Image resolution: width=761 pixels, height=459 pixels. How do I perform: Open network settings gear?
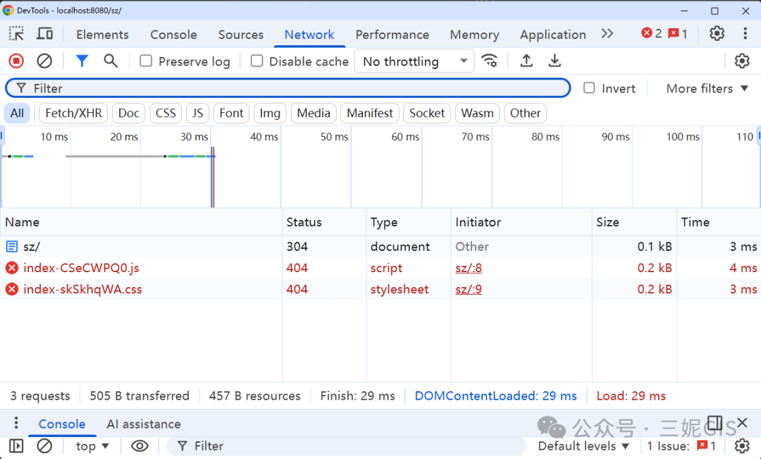pos(742,61)
